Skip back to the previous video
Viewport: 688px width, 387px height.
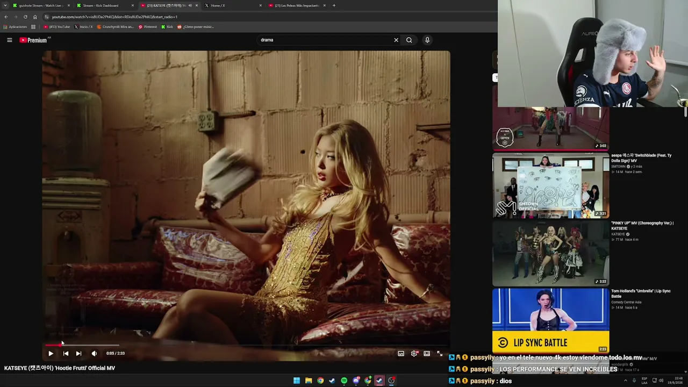point(66,353)
